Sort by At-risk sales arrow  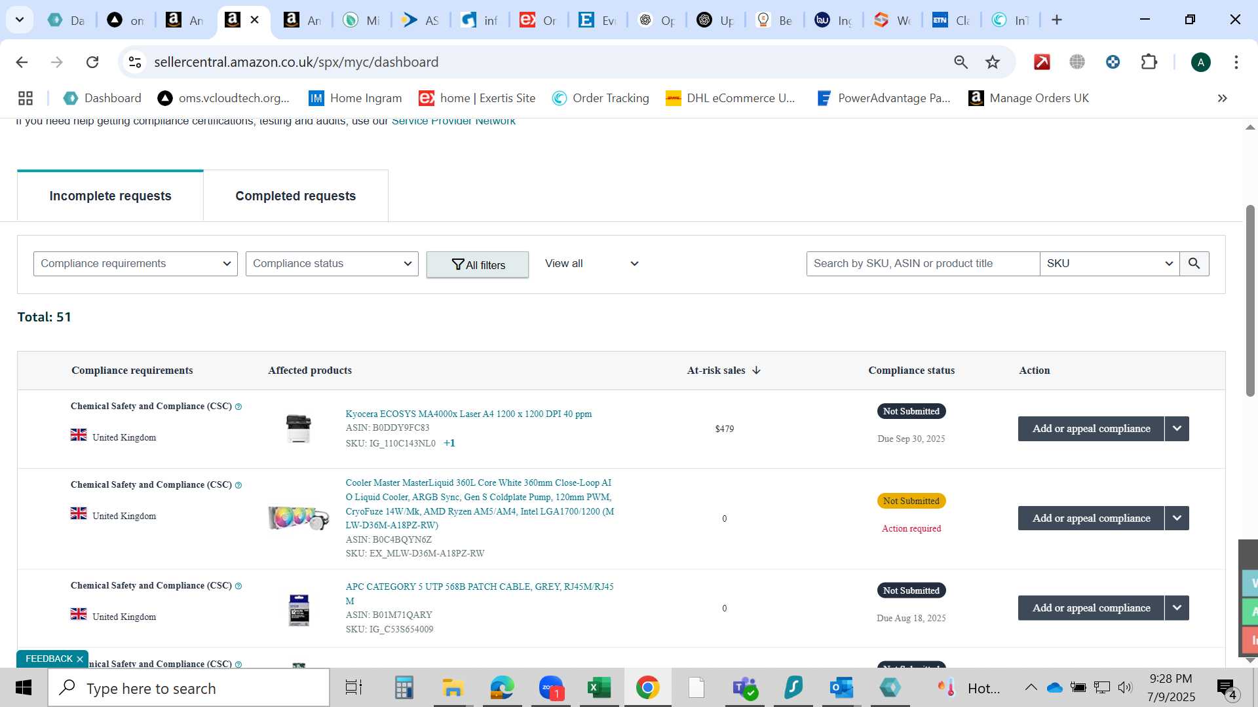[x=757, y=371]
